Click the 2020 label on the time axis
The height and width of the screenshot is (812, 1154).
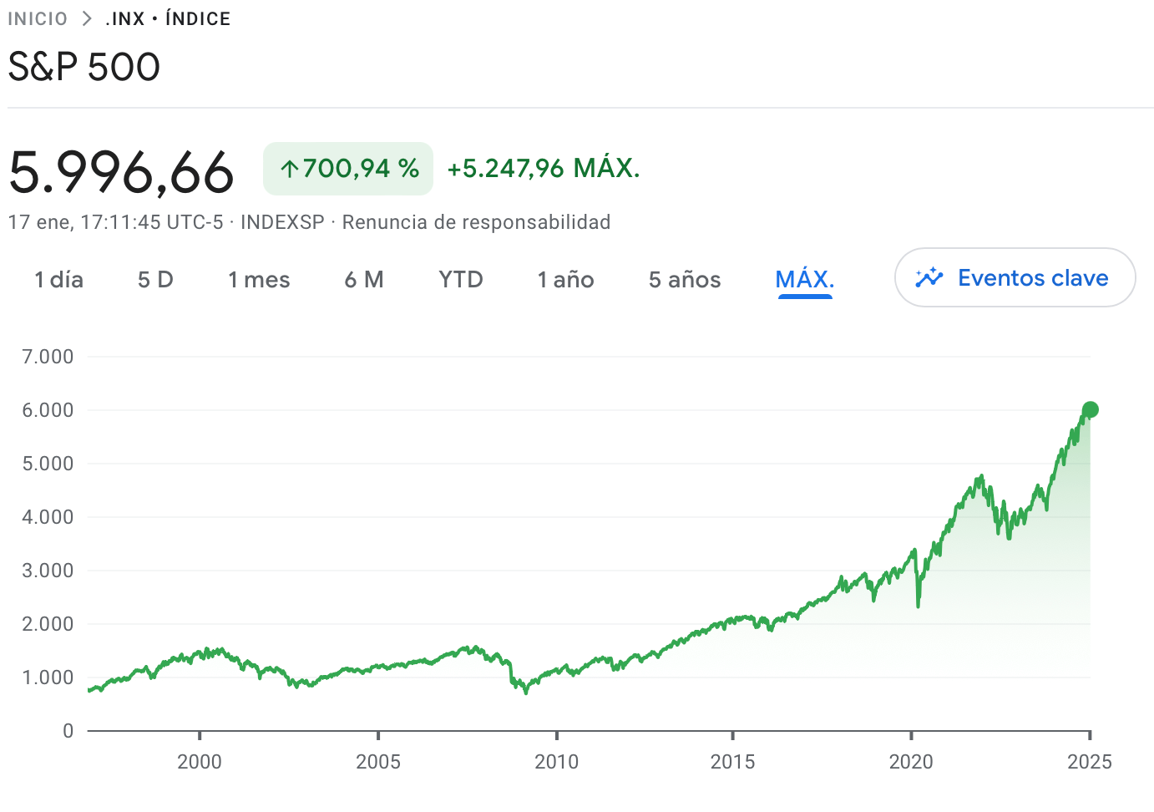coord(910,761)
